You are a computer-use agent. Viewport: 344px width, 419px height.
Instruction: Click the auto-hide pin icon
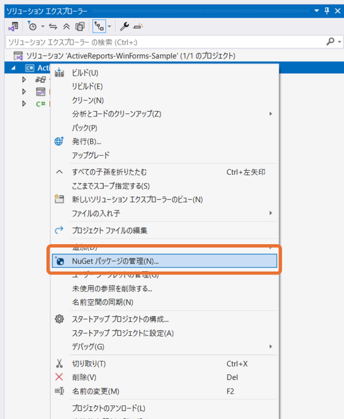point(327,11)
